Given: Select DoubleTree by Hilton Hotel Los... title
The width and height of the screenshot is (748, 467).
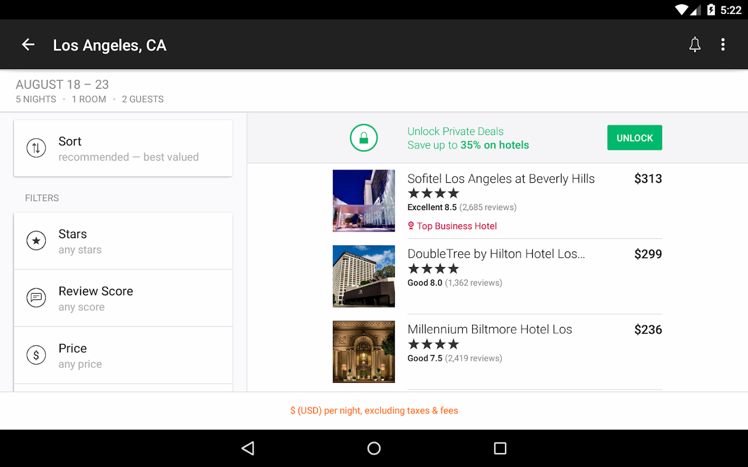Looking at the screenshot, I should [x=496, y=254].
